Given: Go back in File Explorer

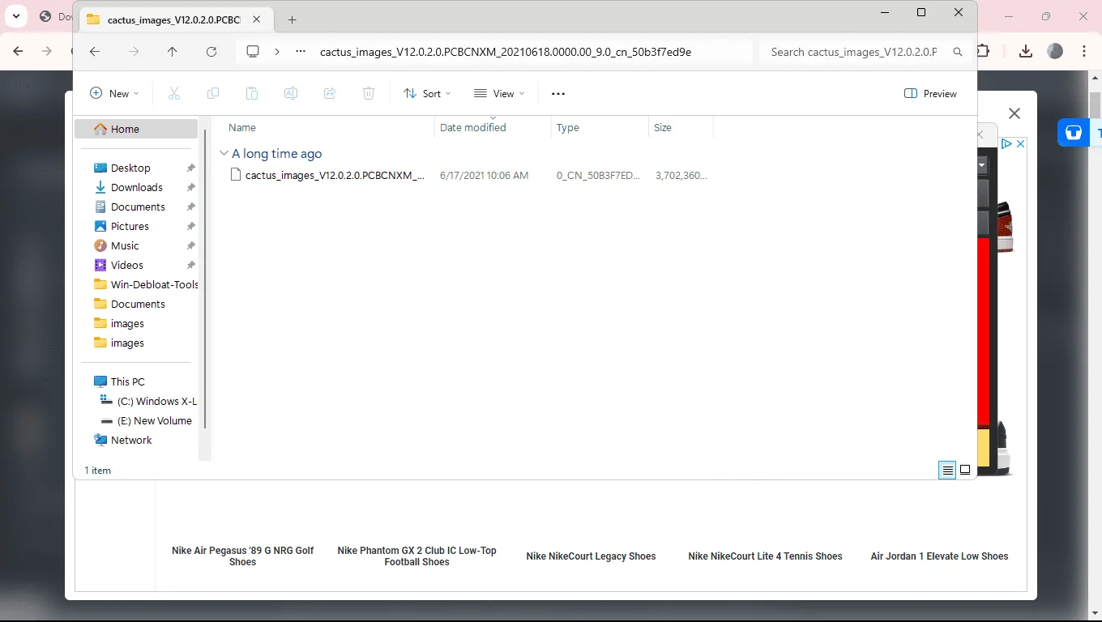Looking at the screenshot, I should [95, 52].
